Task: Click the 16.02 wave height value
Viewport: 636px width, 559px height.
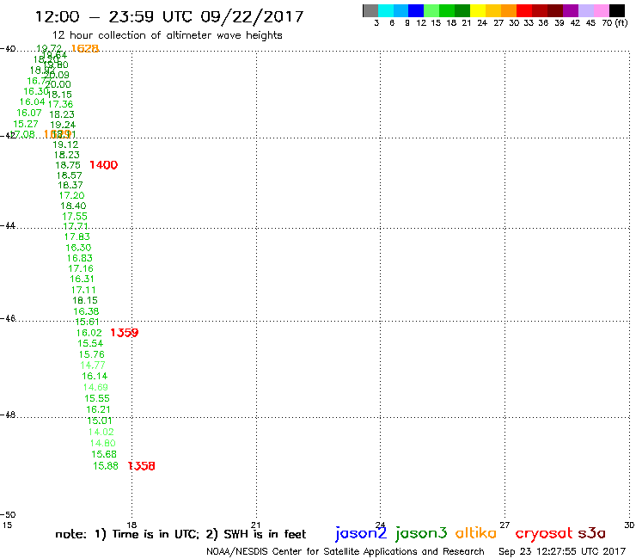Action: coord(89,333)
